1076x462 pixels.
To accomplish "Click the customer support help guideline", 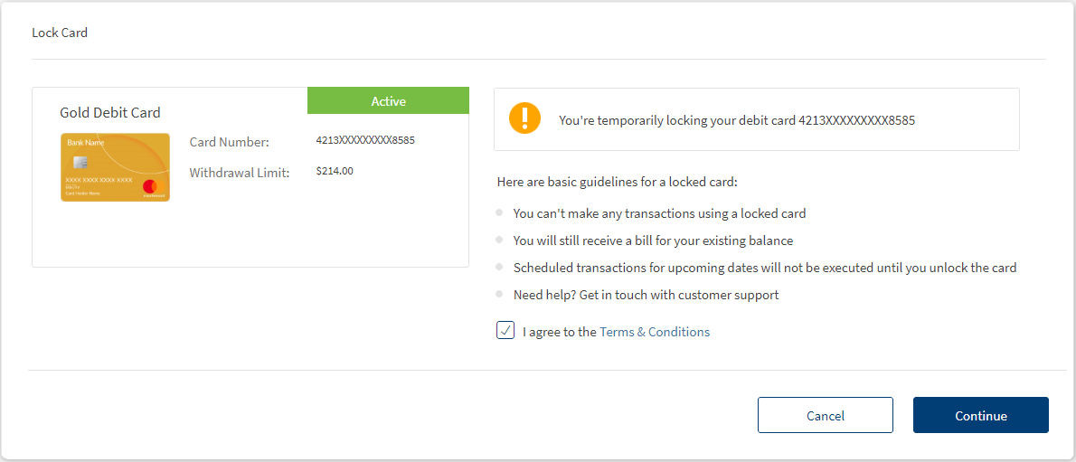I will [646, 295].
